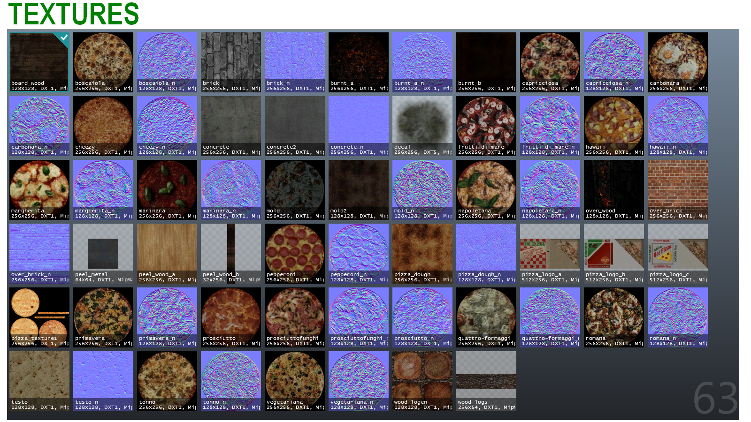This screenshot has width=751, height=422.
Task: Select the cheezy_n normal map
Action: [x=167, y=126]
